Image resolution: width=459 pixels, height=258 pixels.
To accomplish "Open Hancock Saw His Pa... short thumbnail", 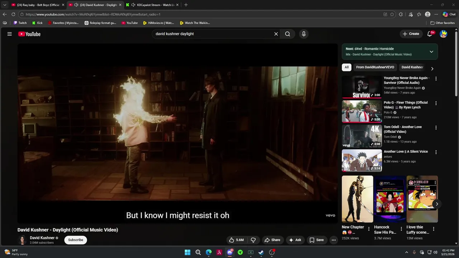I will point(390,199).
